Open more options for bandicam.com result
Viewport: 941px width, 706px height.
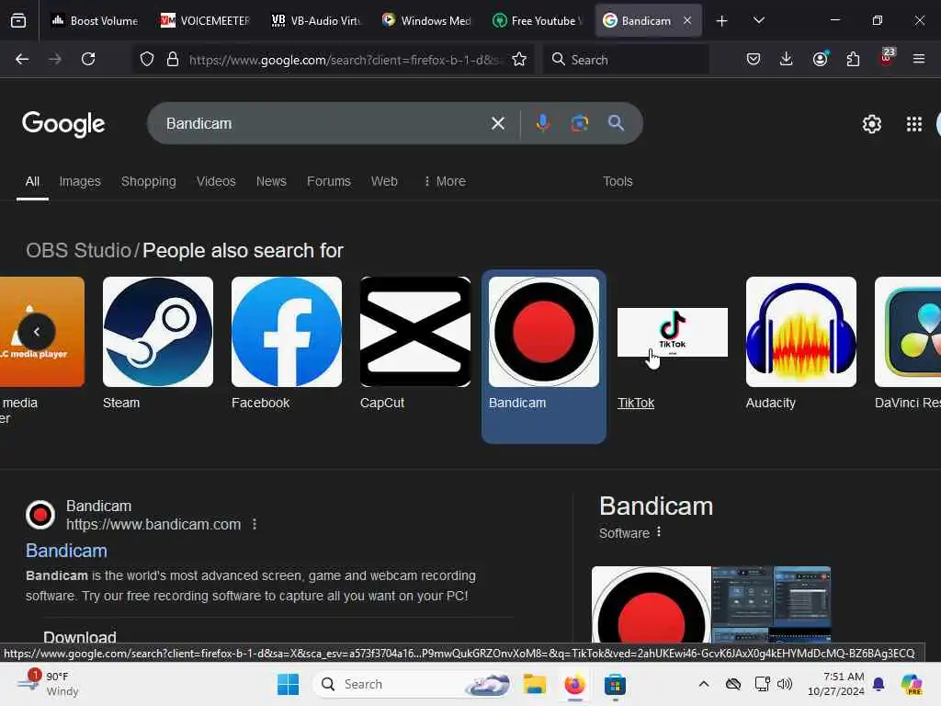255,524
